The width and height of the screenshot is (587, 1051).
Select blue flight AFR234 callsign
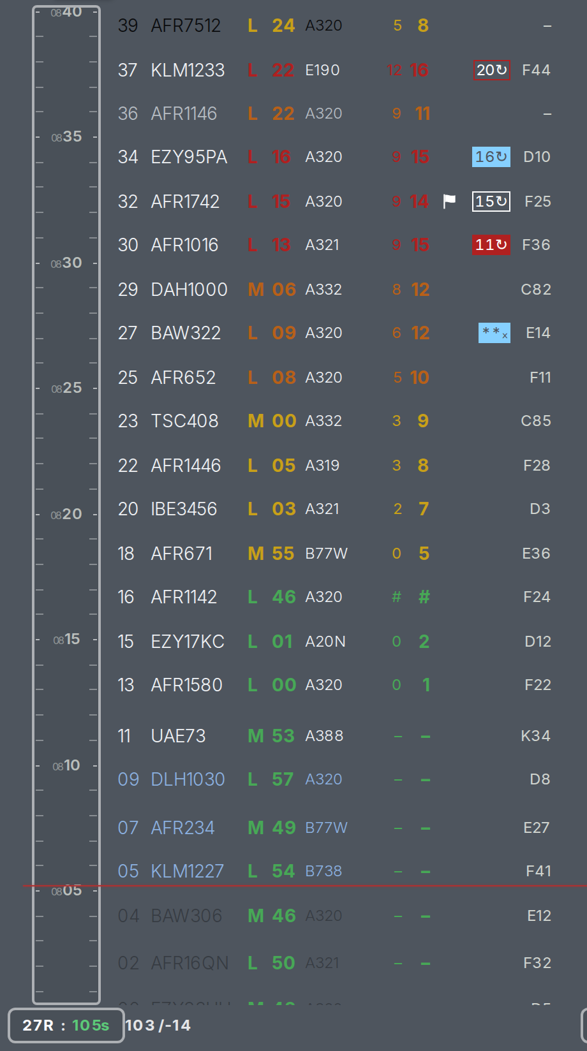point(182,828)
